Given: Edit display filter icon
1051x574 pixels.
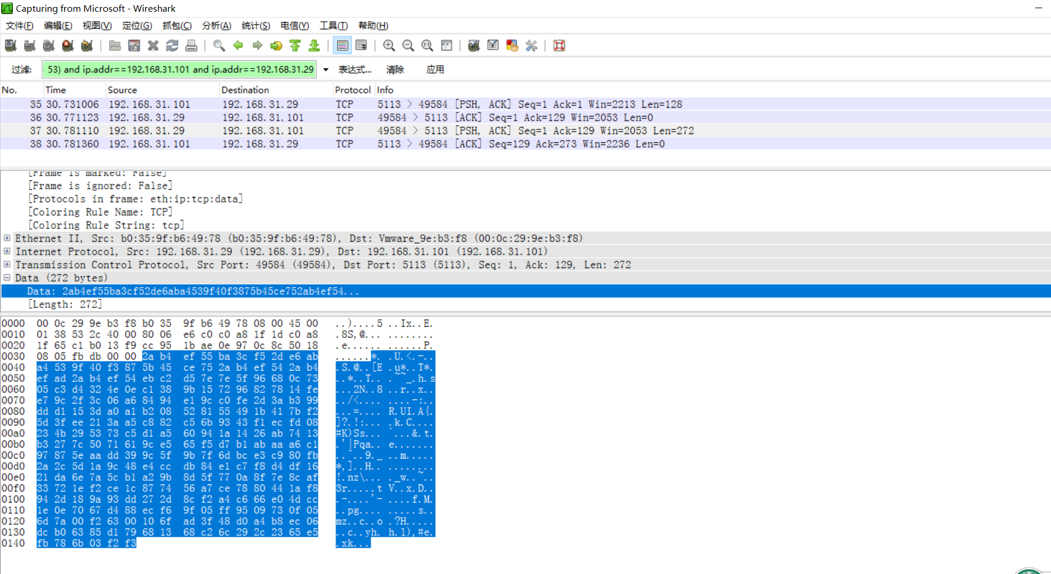Looking at the screenshot, I should point(493,46).
